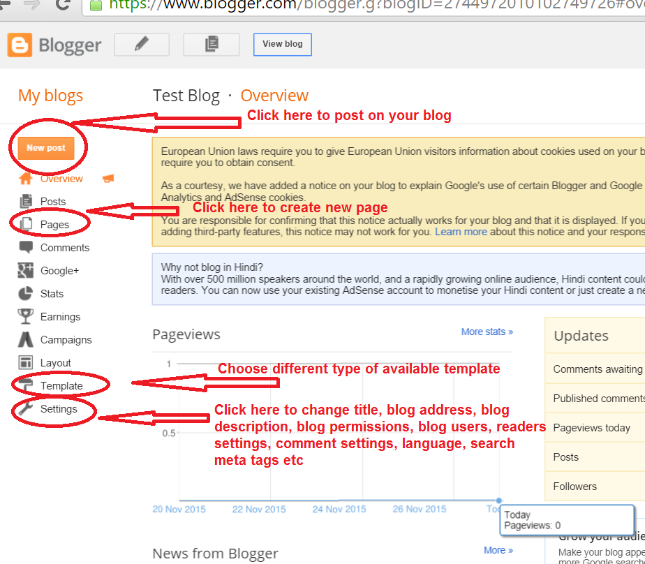Click the orange New post button
The image size is (645, 564).
pos(46,148)
